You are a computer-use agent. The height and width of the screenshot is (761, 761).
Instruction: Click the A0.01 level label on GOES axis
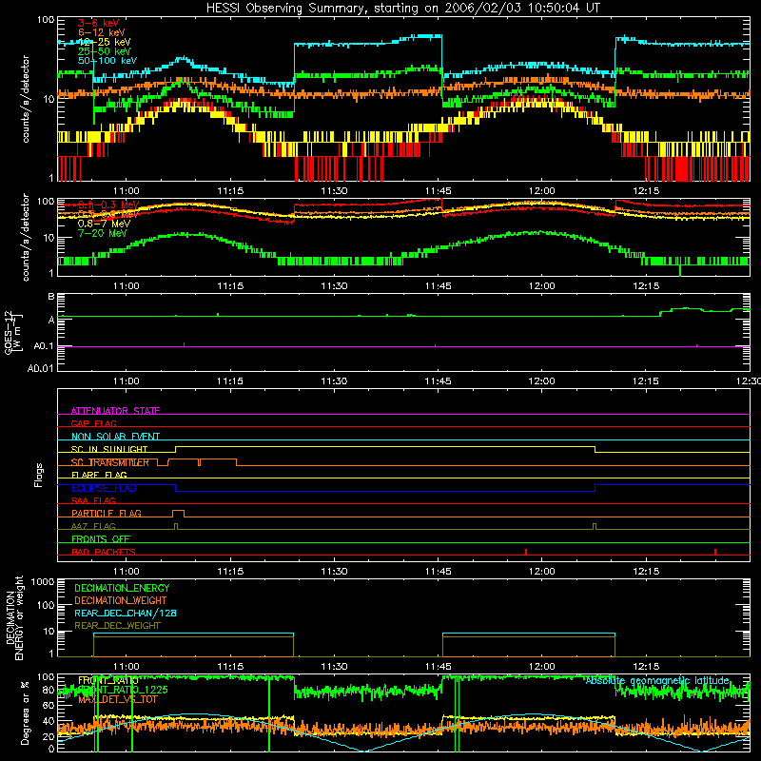click(41, 368)
